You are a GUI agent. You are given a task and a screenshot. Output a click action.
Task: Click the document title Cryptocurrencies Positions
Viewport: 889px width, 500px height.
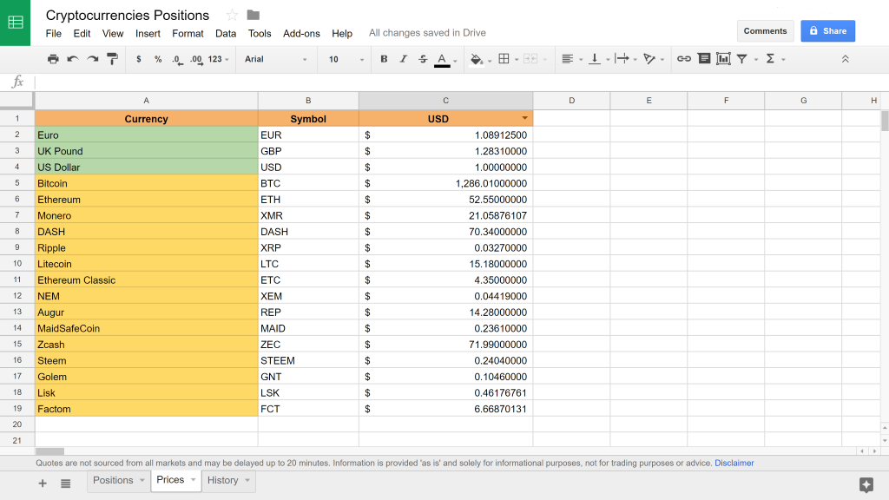(x=128, y=16)
